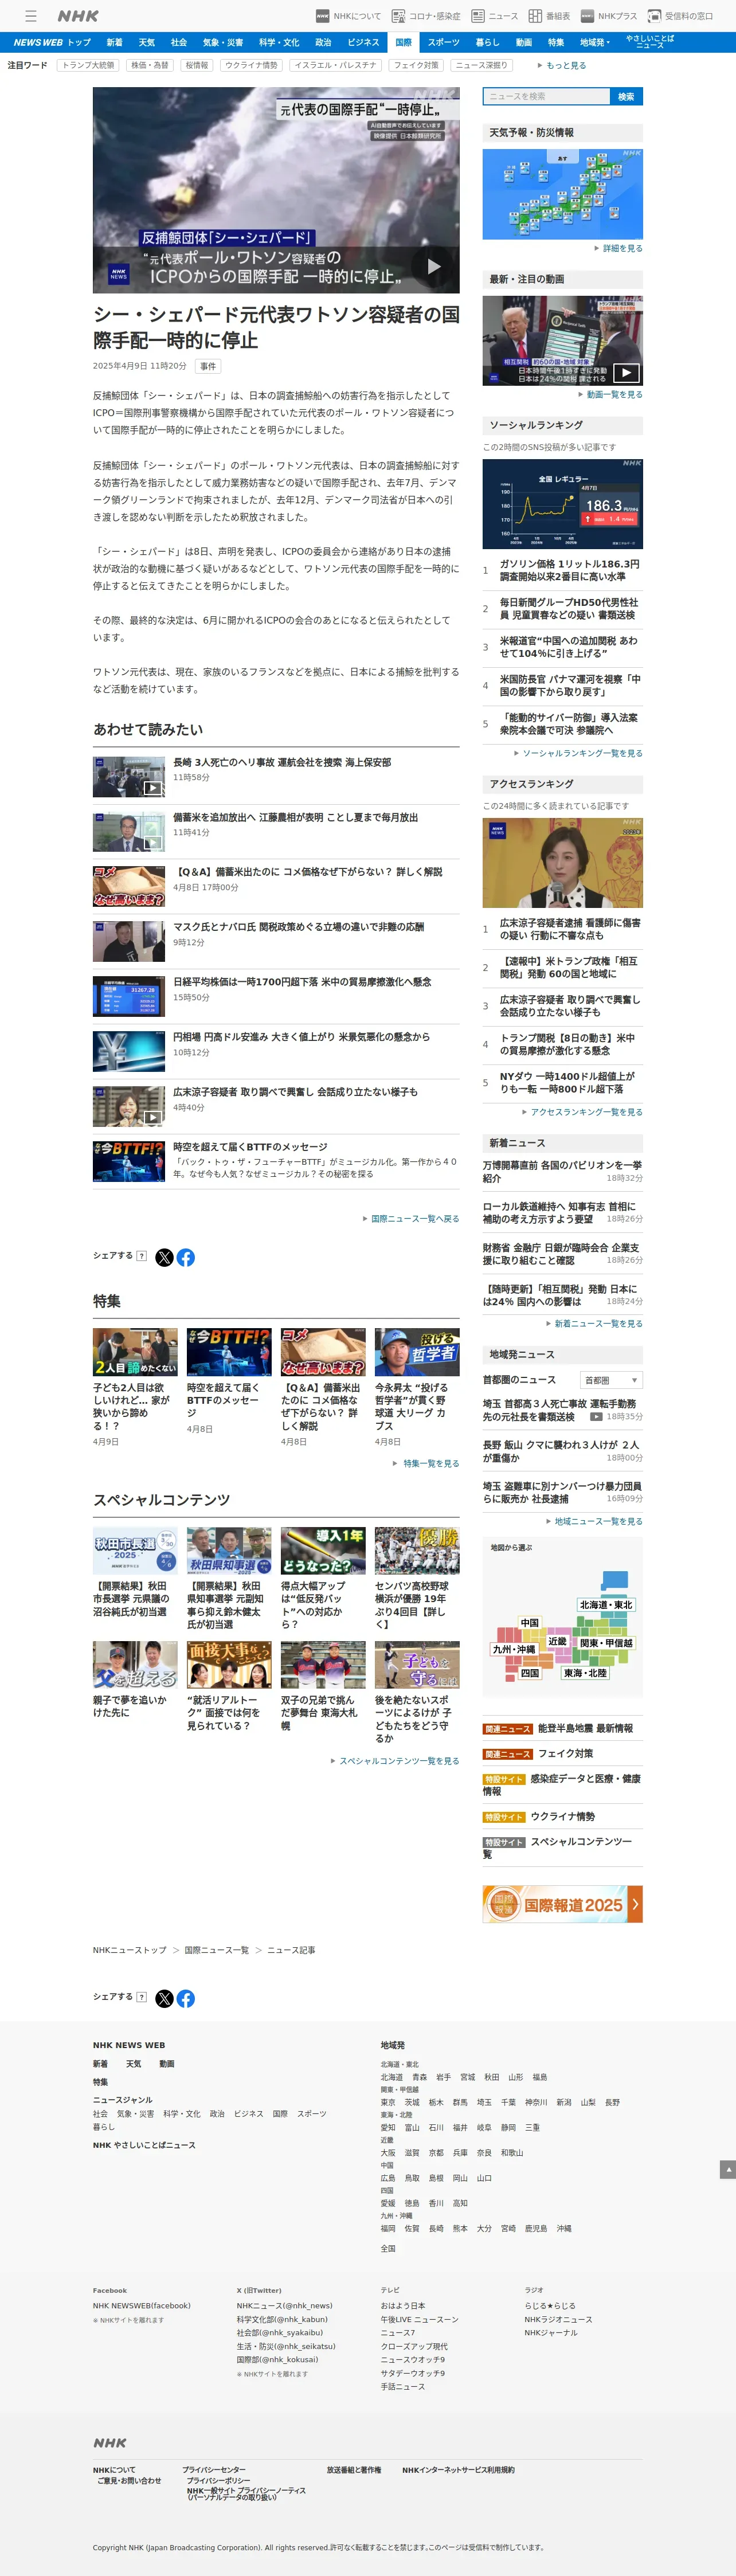Click the ニュース header icon
The image size is (736, 2576).
[495, 16]
